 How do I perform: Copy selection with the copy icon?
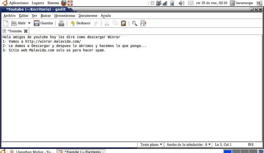click(115, 23)
